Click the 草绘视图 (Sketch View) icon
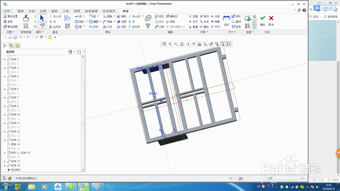The image size is (340, 191). (11, 27)
